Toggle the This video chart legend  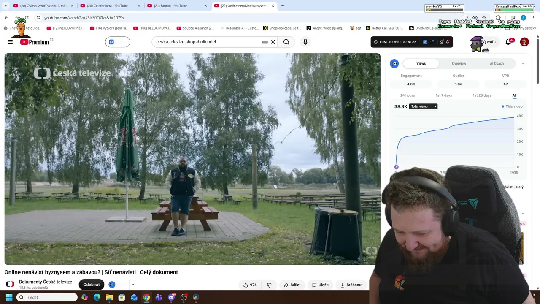coord(512,106)
